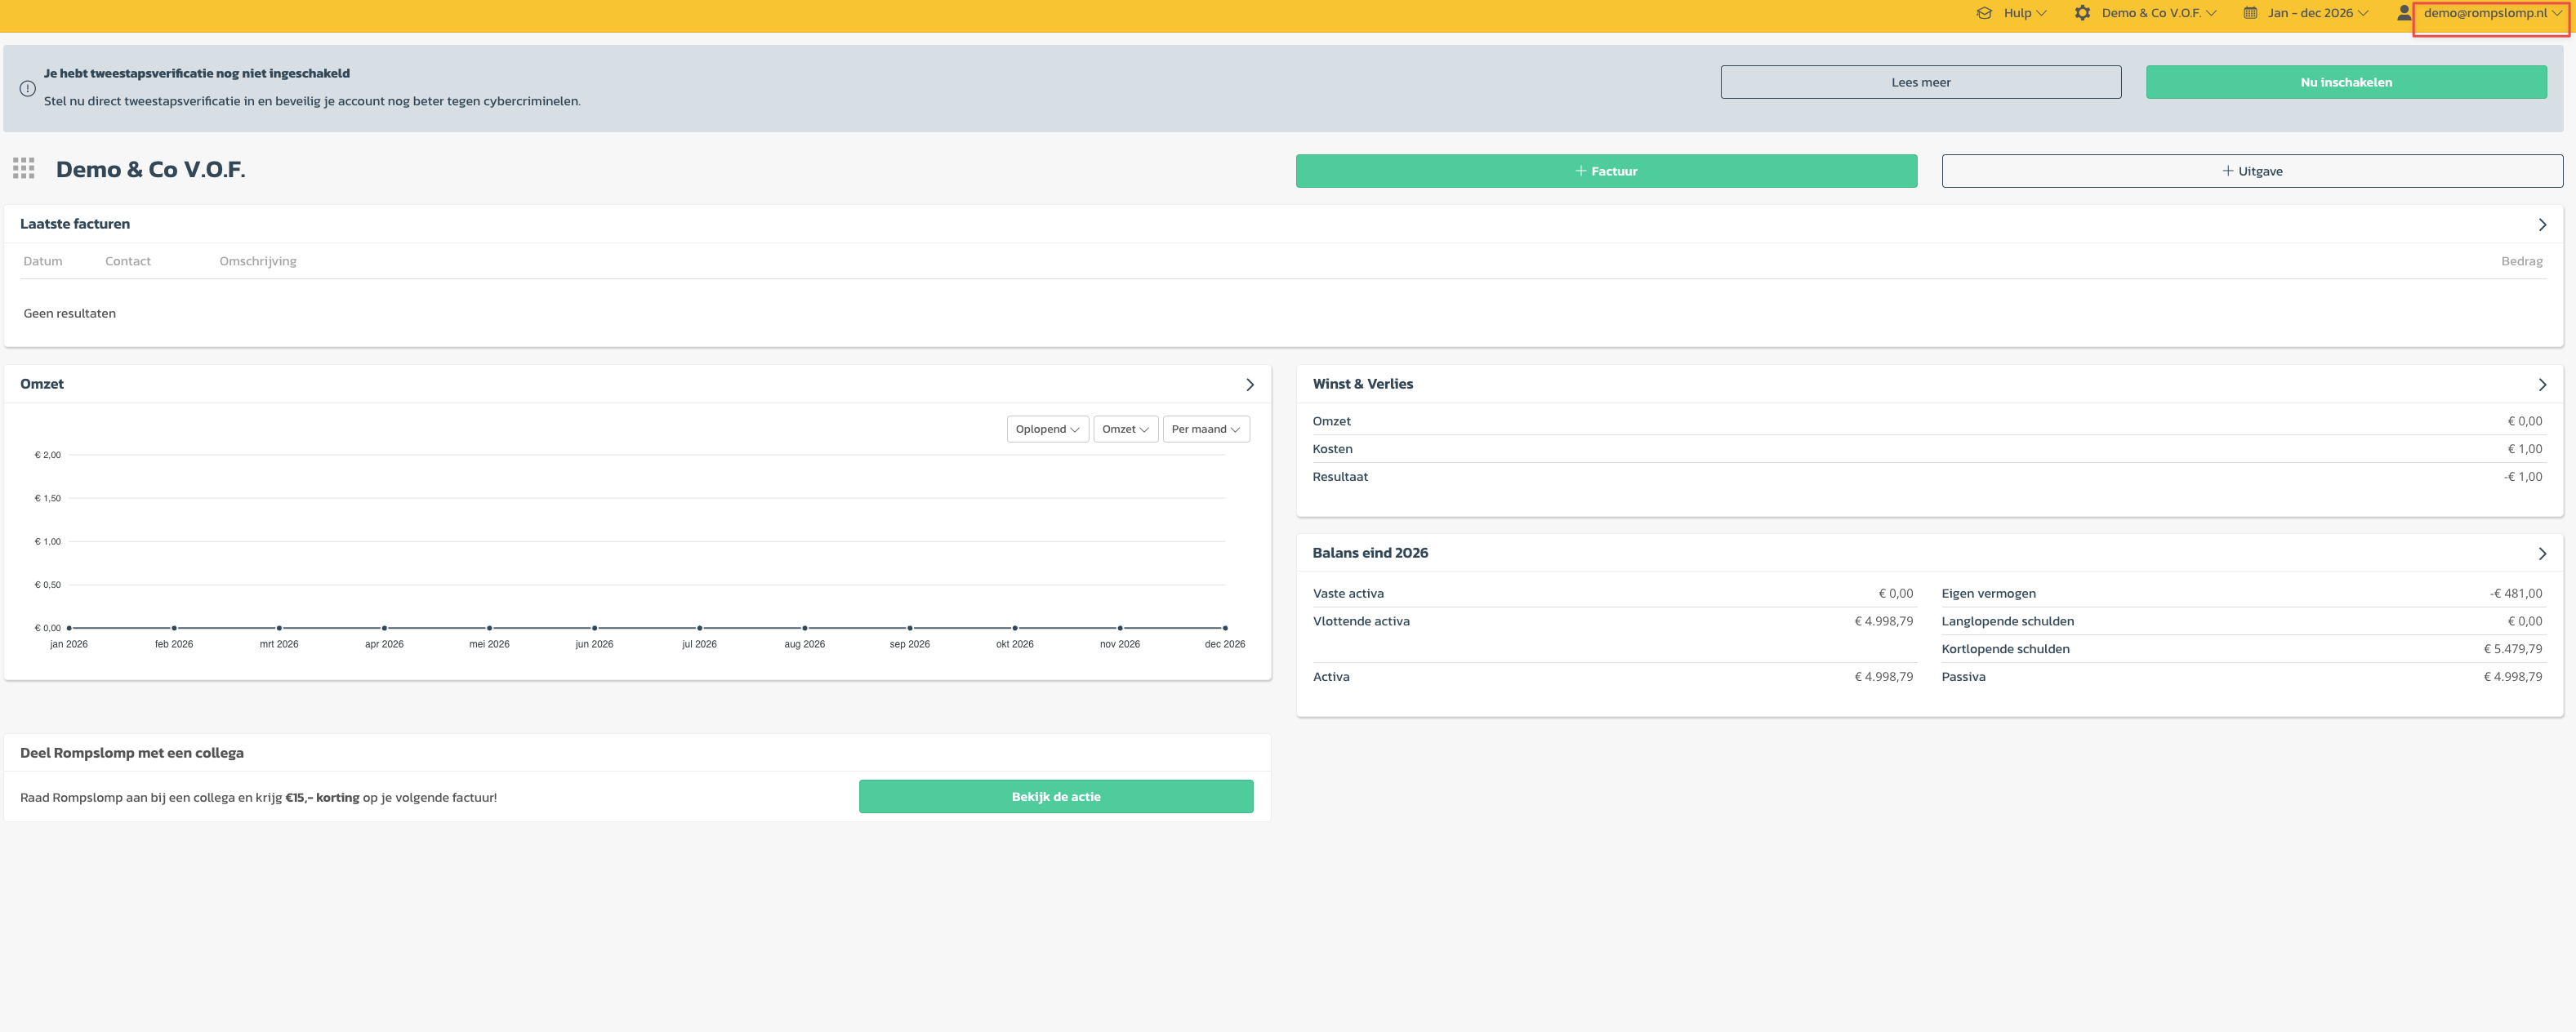Open Winst & Verlies details arrow
Screen dimensions: 2576x1032
click(x=2542, y=385)
